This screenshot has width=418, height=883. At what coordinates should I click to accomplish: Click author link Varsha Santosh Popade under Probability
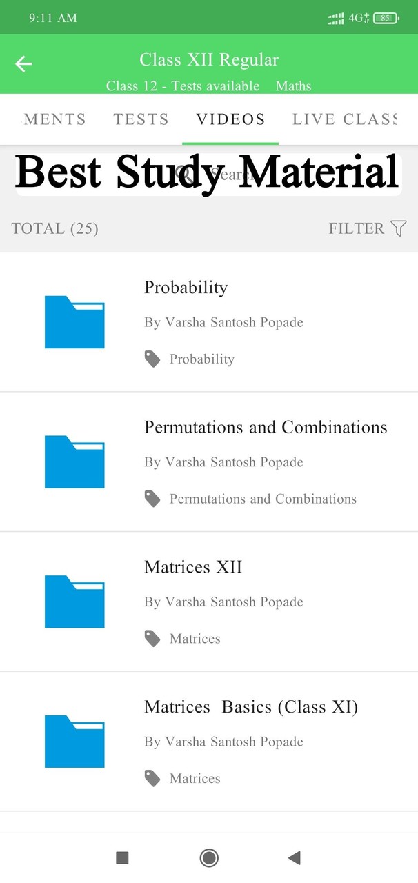click(x=223, y=322)
